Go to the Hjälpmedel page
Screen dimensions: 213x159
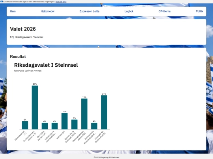48,11
